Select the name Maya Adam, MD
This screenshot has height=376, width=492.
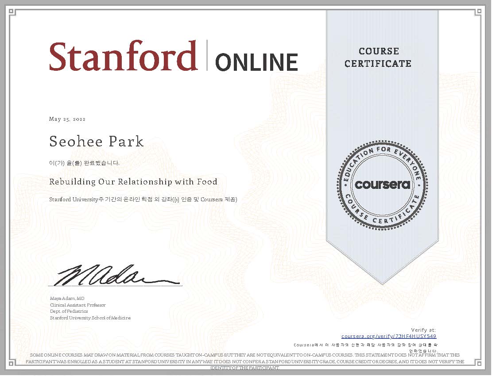coord(67,298)
